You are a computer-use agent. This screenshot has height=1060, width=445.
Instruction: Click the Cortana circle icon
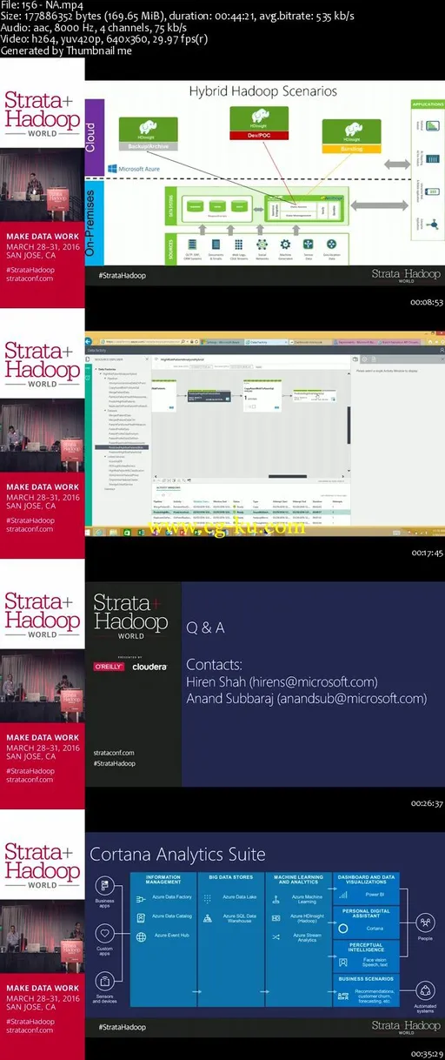pyautogui.click(x=345, y=929)
